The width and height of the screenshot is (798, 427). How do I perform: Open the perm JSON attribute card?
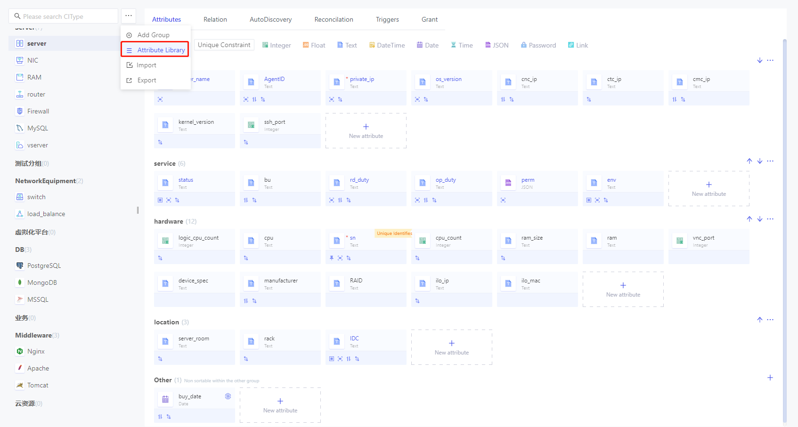[537, 189]
